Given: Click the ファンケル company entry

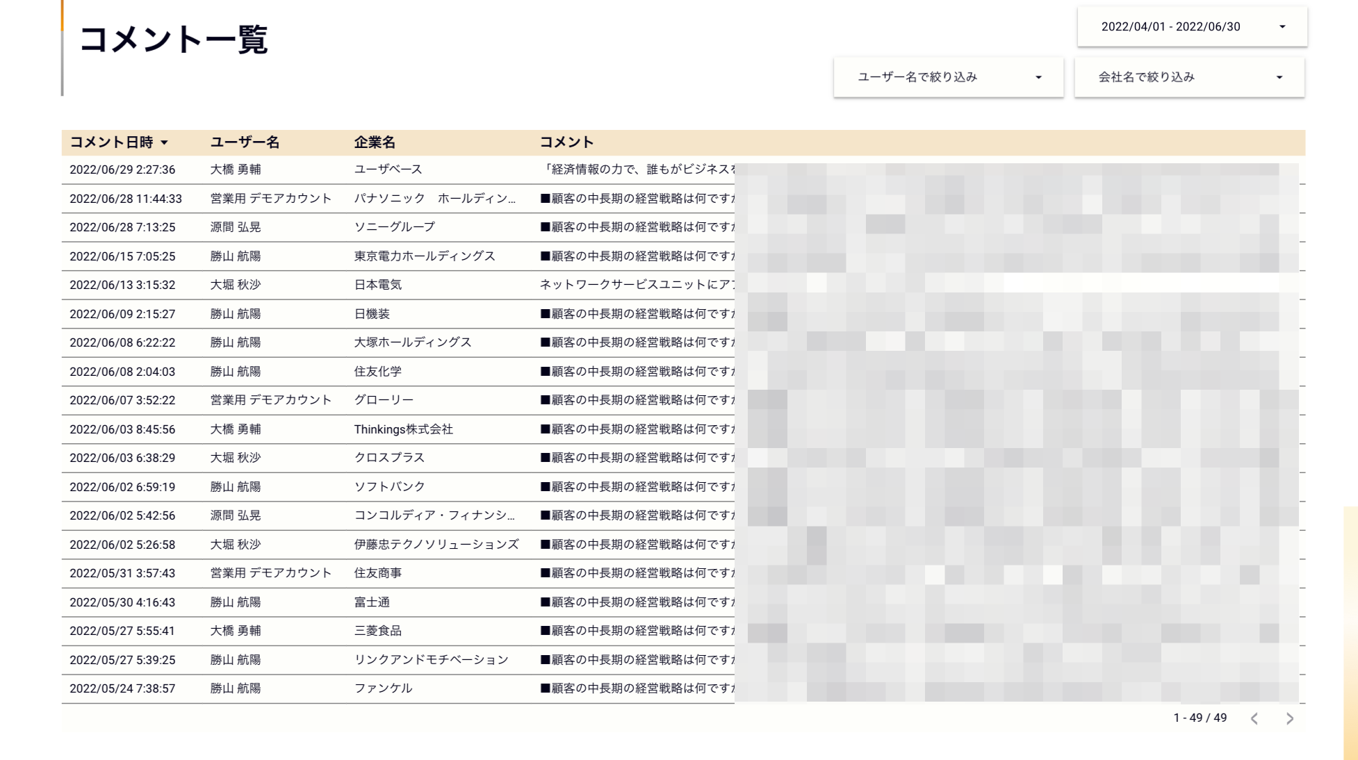Looking at the screenshot, I should pos(384,688).
